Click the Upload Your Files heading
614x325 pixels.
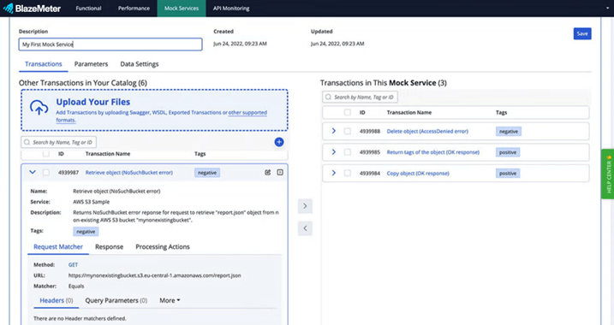coord(92,102)
